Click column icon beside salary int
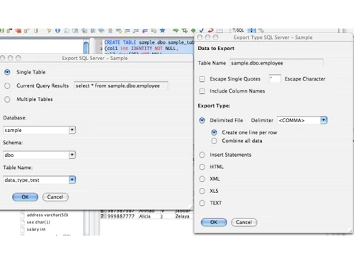The width and height of the screenshot is (354, 265). pos(23,229)
